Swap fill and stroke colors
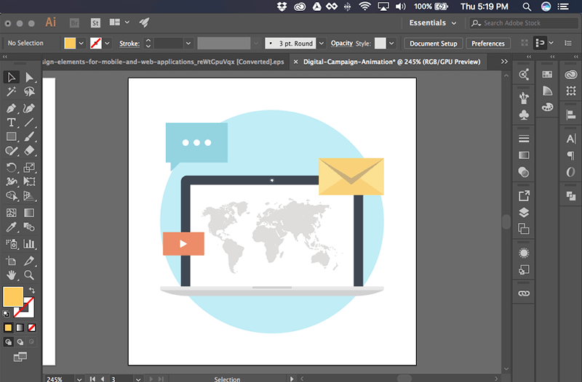The width and height of the screenshot is (582, 382). pyautogui.click(x=32, y=290)
